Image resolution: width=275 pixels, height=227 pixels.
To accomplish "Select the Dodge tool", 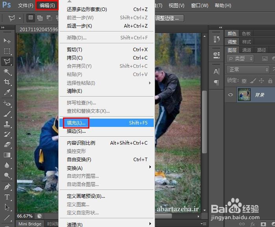I will click(x=7, y=175).
